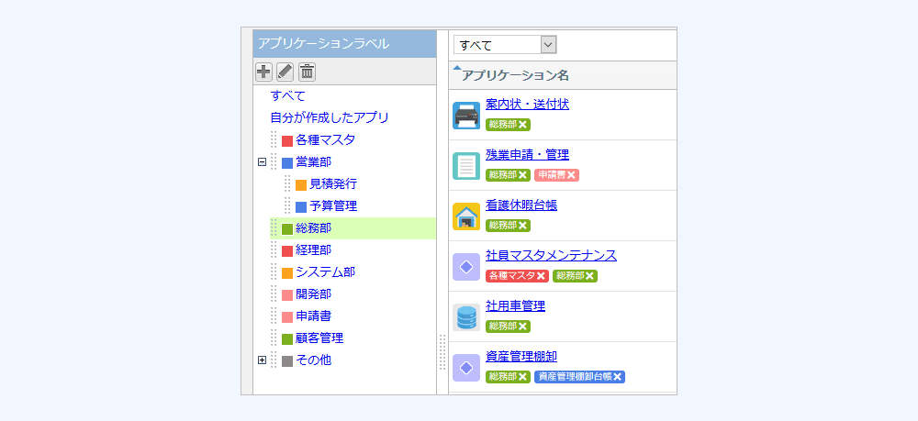Select 自分が作成したアプリ in the label list

pos(330,117)
